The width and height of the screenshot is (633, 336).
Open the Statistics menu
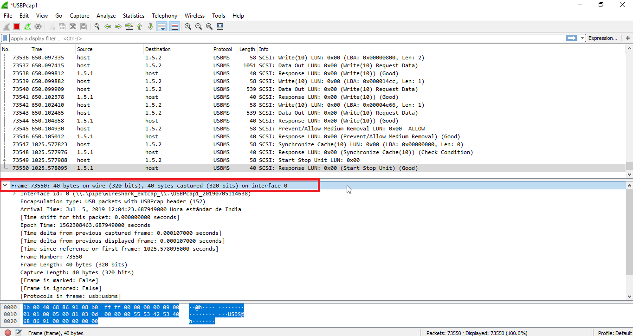(x=134, y=16)
